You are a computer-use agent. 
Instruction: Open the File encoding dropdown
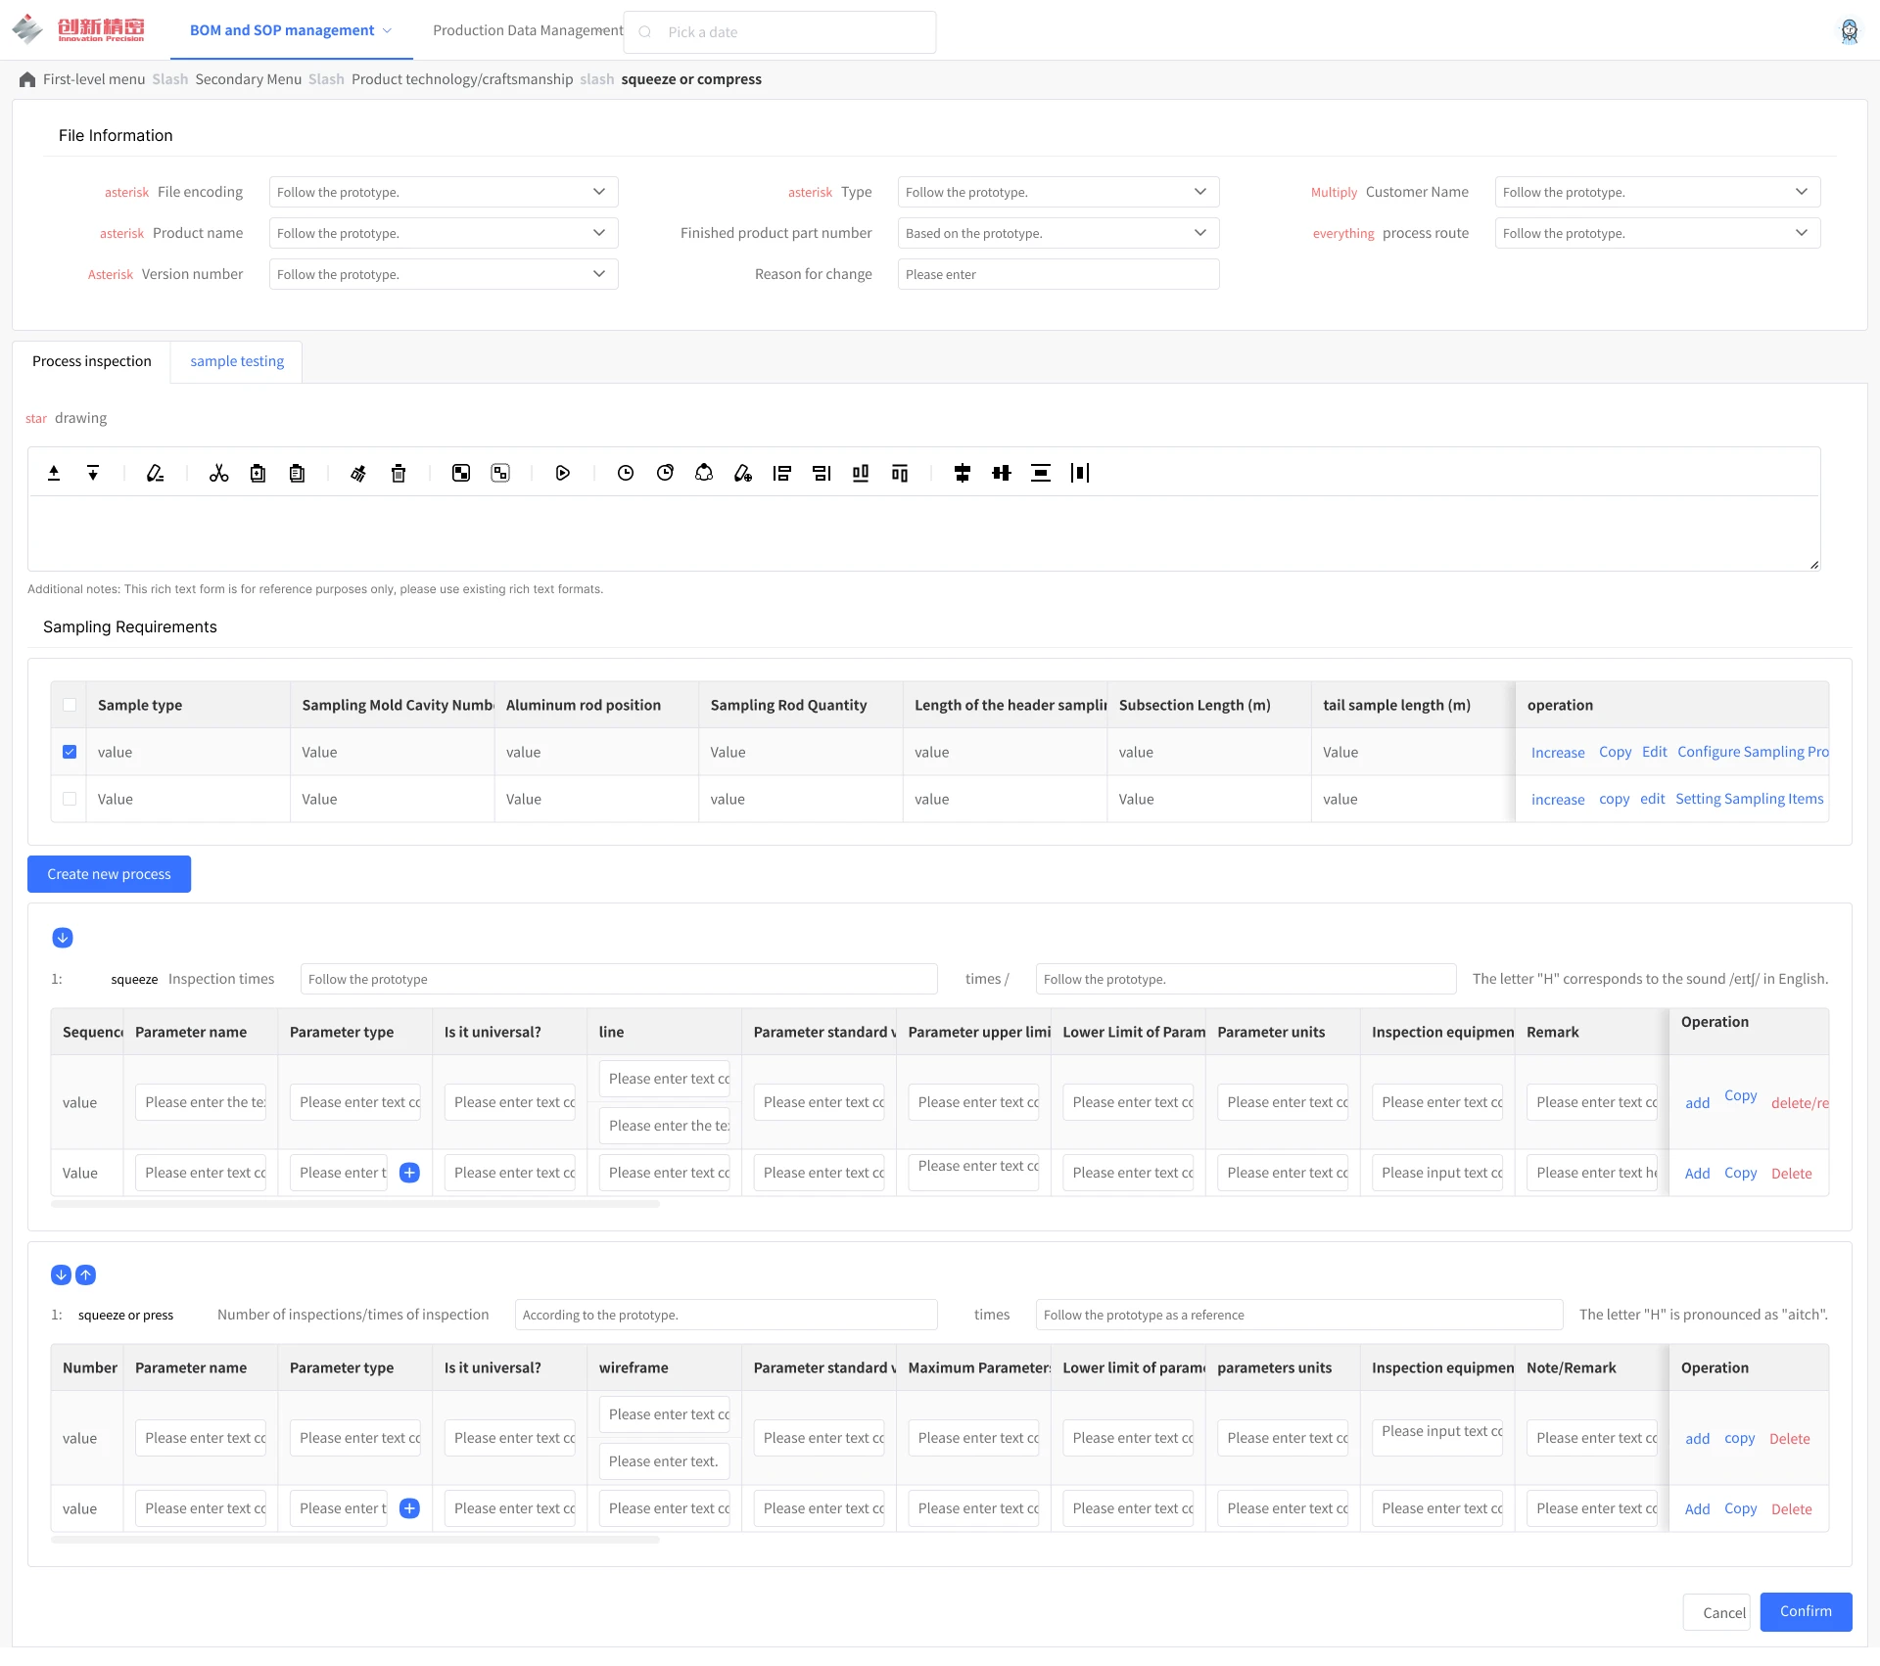click(443, 192)
